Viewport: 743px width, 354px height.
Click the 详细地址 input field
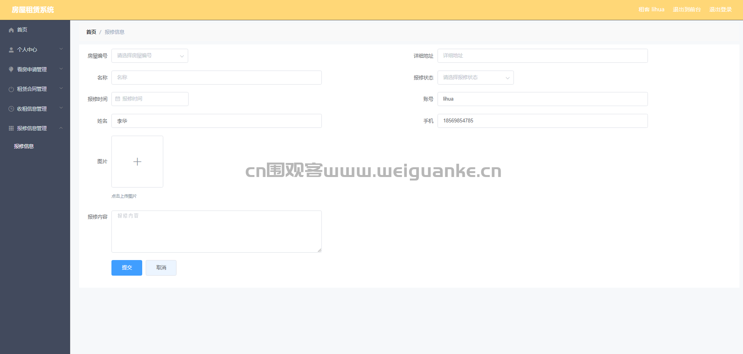pyautogui.click(x=542, y=56)
